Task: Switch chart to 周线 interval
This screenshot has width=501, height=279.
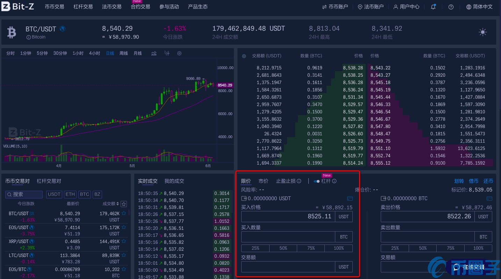Action: click(124, 53)
